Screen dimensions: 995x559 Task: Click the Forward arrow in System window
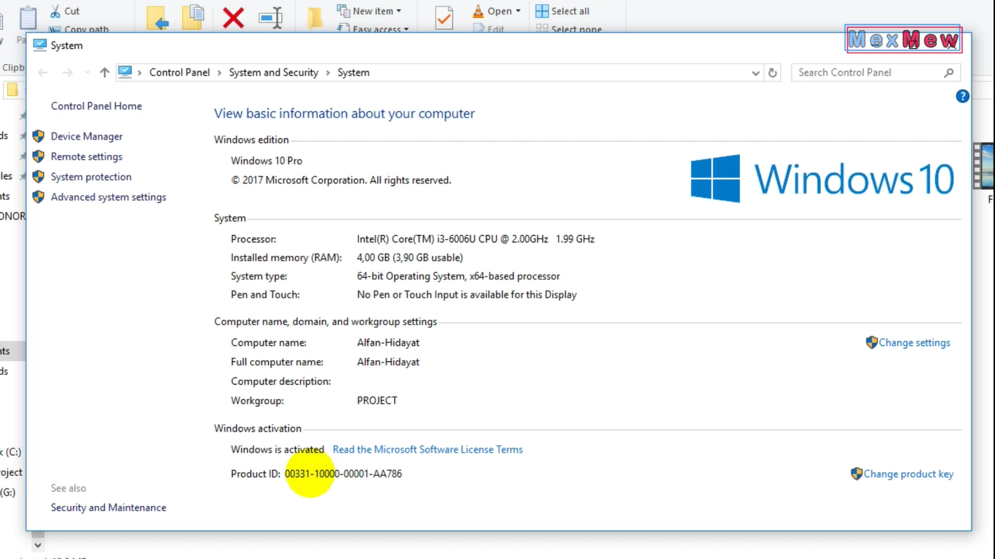coord(67,72)
